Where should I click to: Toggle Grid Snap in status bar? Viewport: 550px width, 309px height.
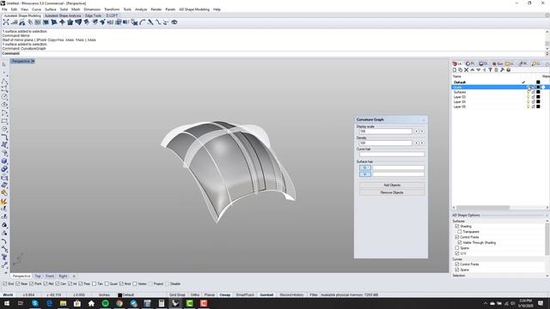177,295
